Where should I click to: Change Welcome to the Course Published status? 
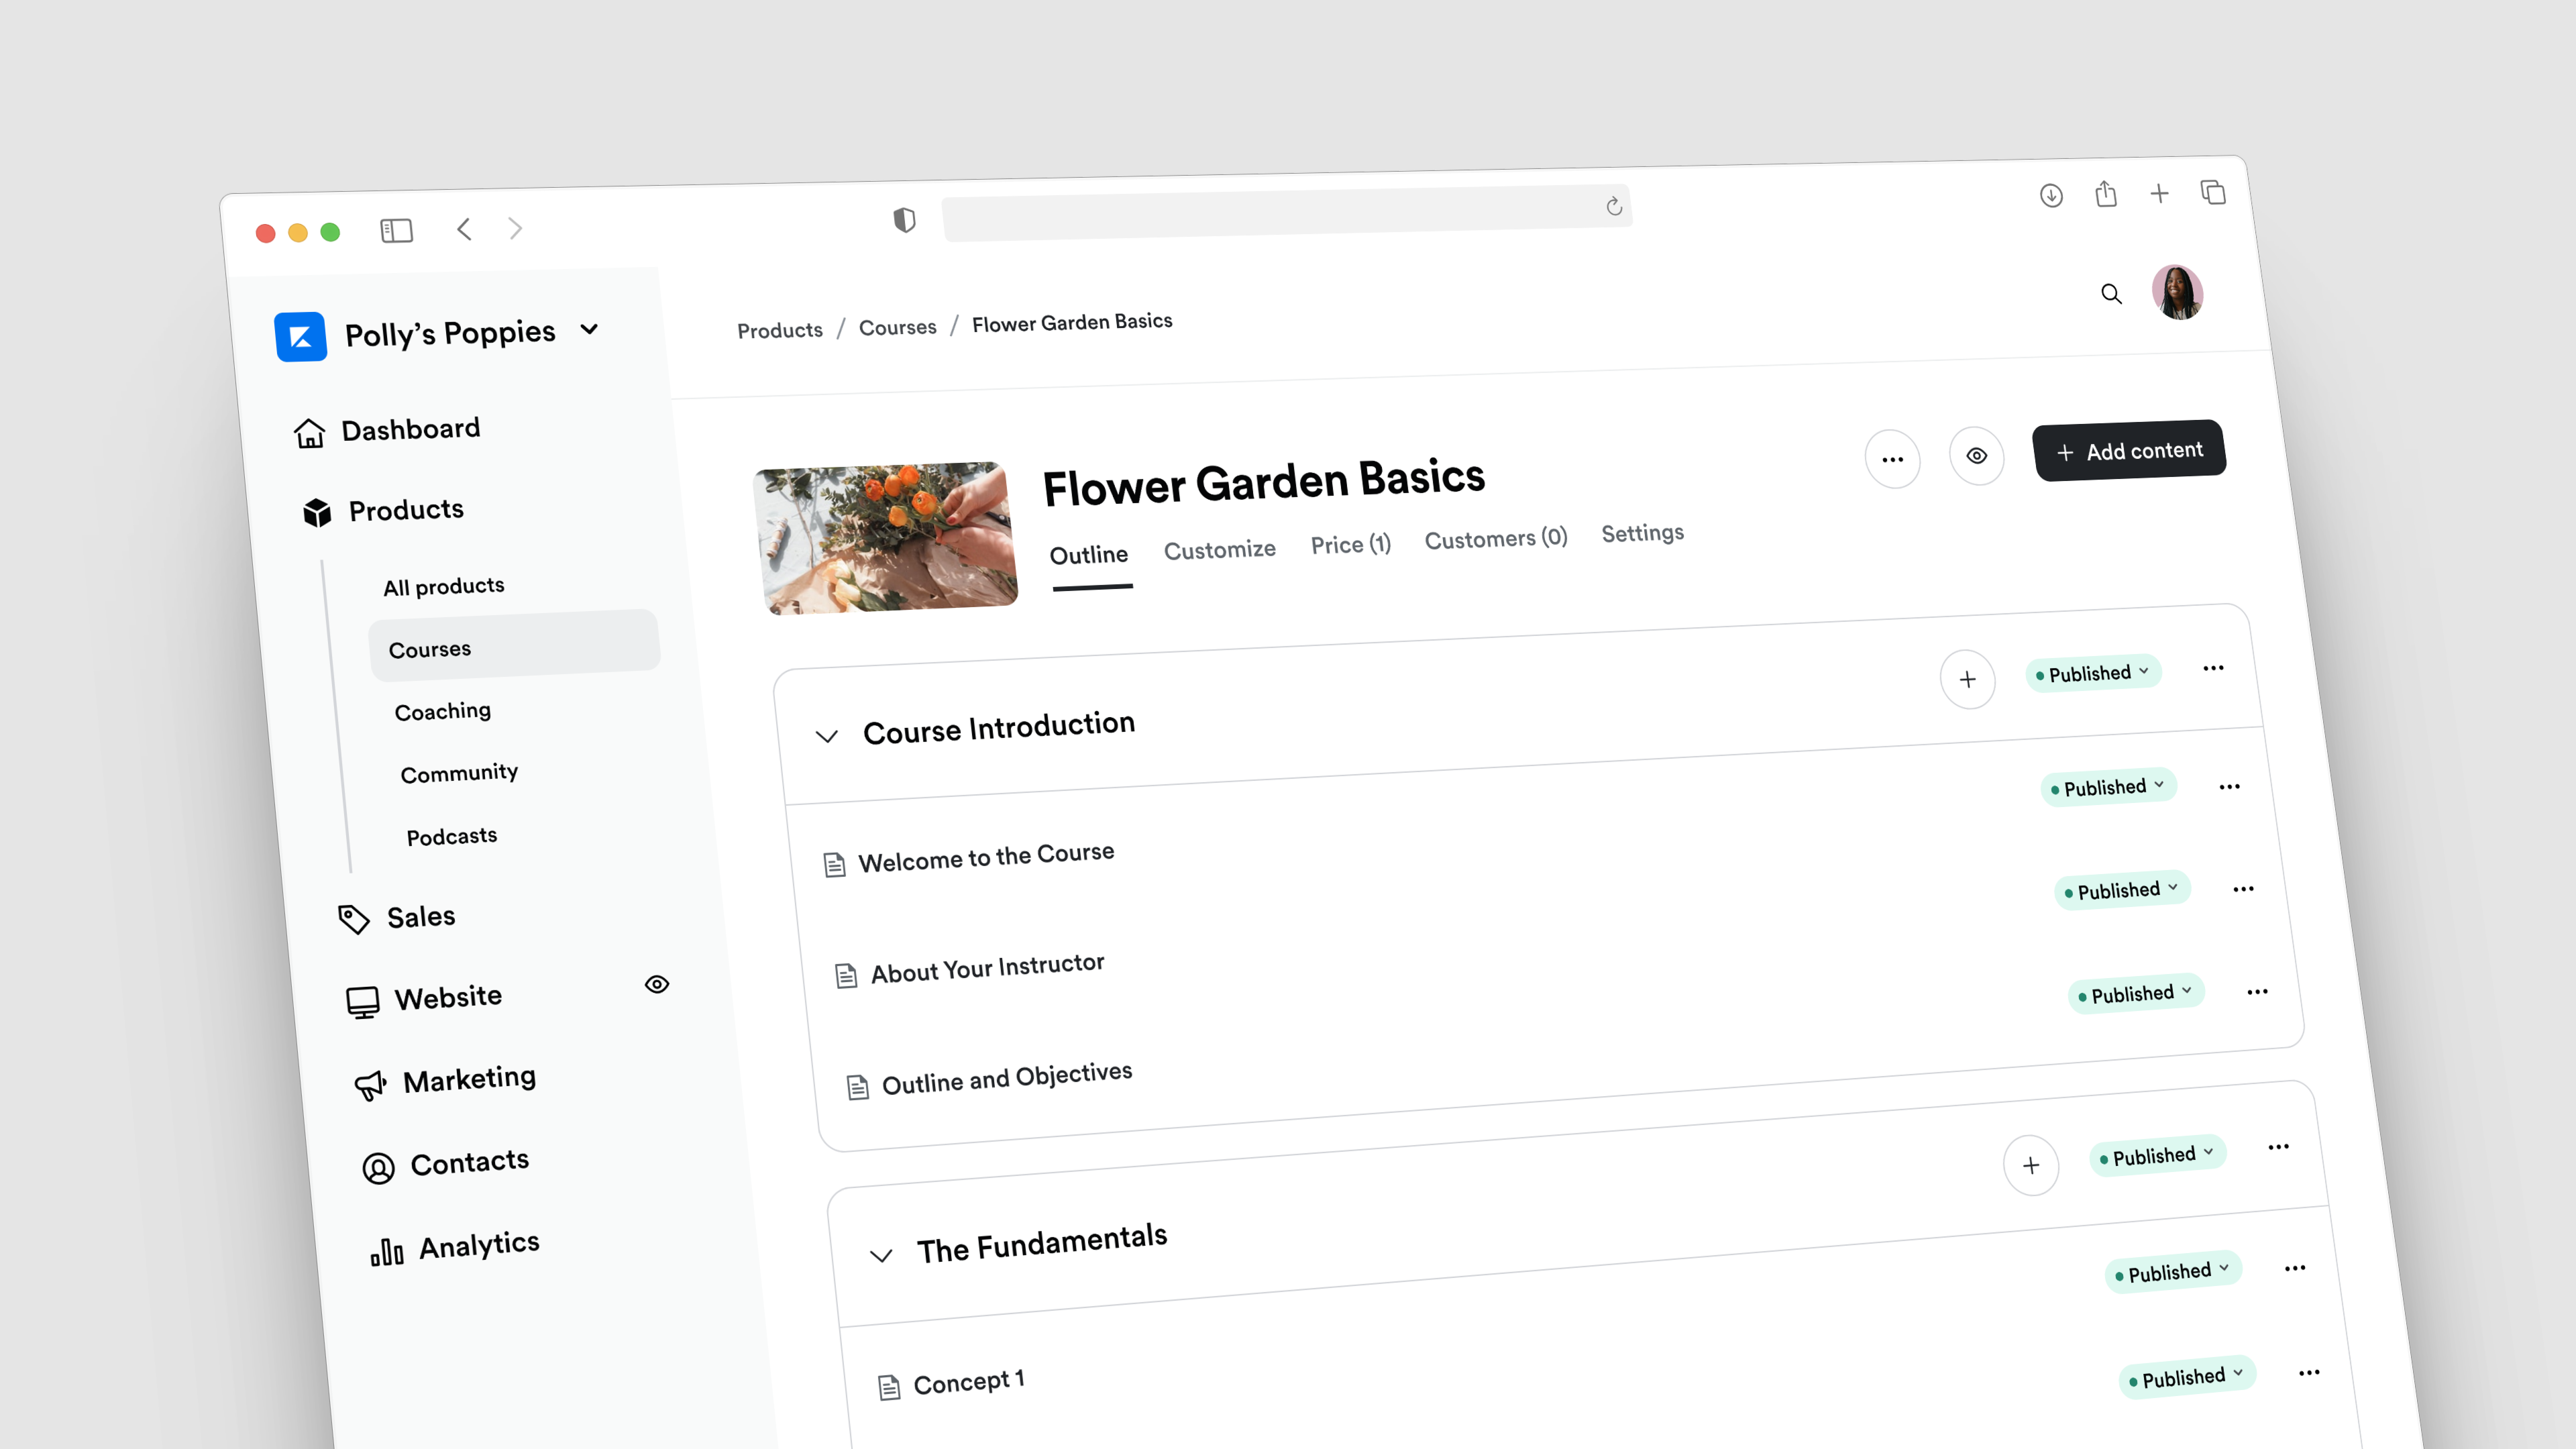tap(2108, 787)
